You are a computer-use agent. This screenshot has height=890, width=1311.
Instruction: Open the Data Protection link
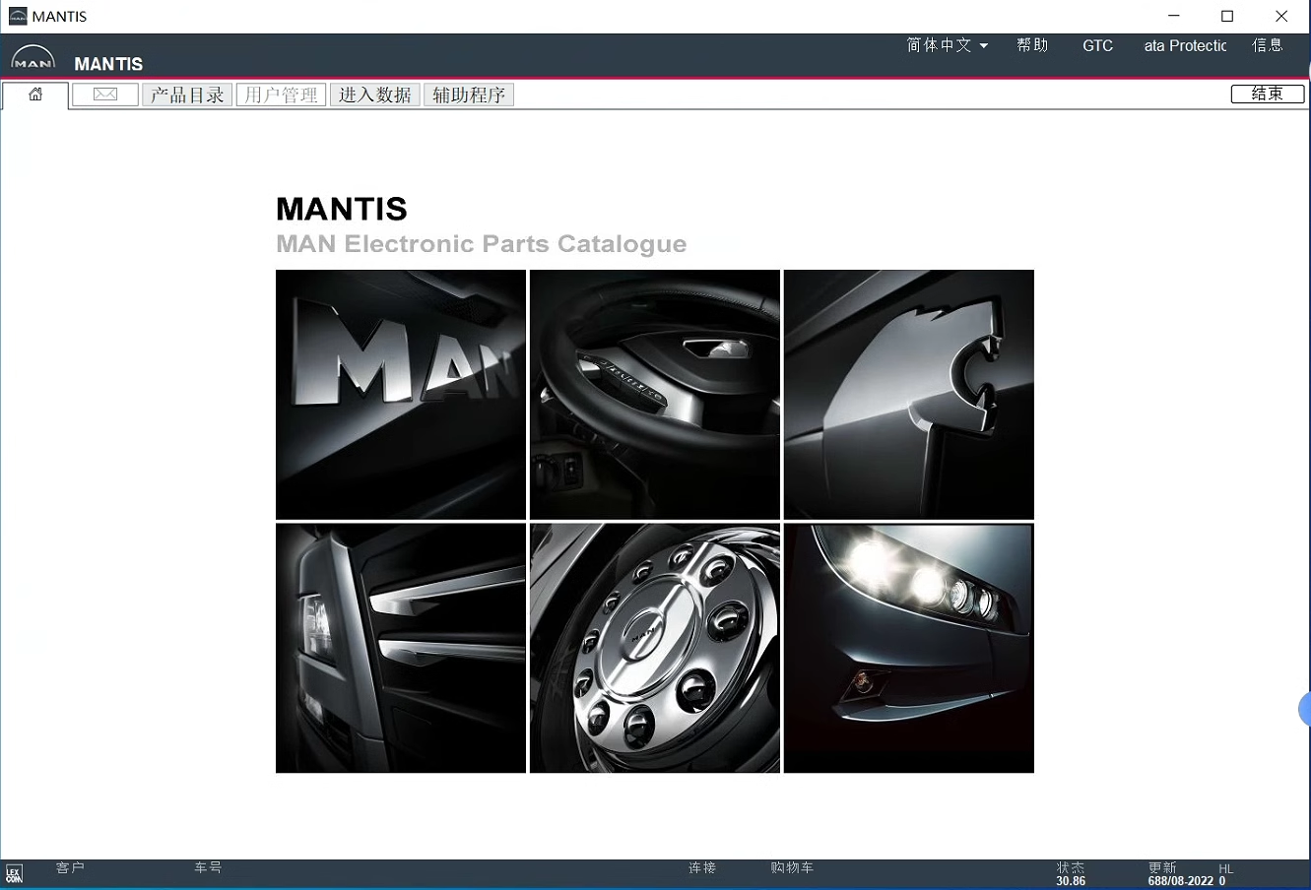(1185, 45)
